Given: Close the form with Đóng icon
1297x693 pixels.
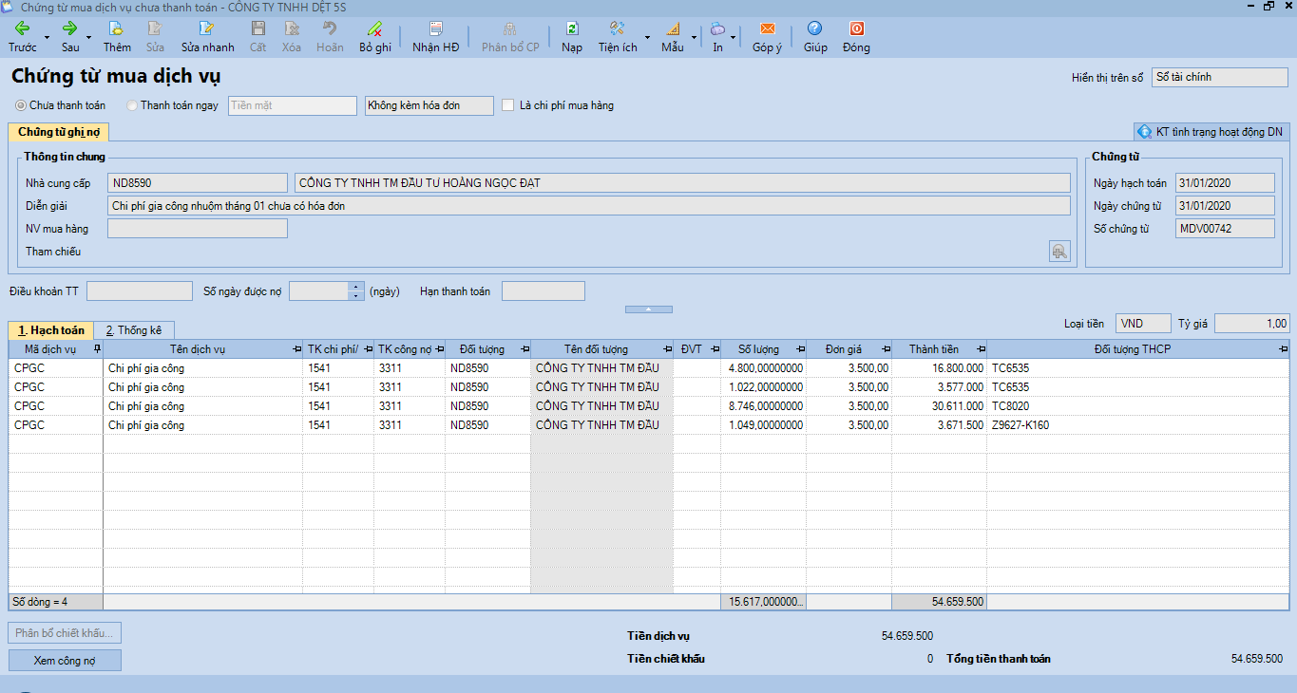Looking at the screenshot, I should 856,37.
